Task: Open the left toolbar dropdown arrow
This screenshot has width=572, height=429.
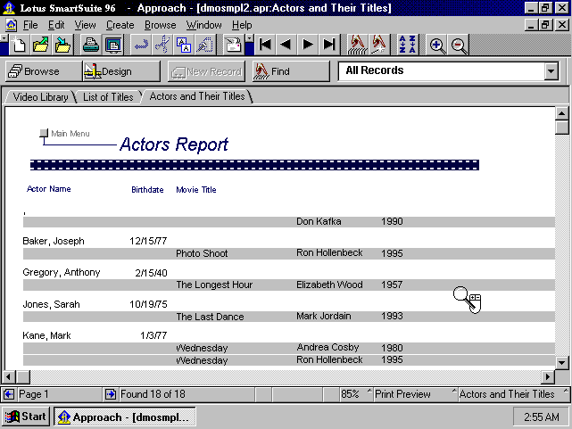Action: pyautogui.click(x=4, y=38)
